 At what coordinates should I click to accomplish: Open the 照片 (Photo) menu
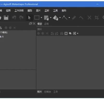[38, 11]
